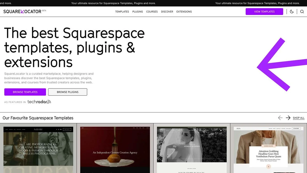This screenshot has height=173, width=307.
Task: Click the Browse Plugins button
Action: 68,92
